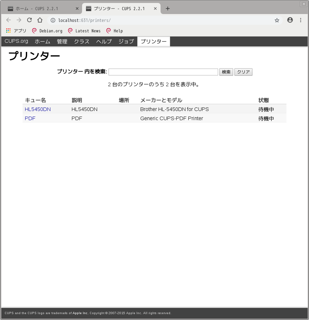The width and height of the screenshot is (309, 320).
Task: Click the 説明 column header
Action: coord(77,100)
